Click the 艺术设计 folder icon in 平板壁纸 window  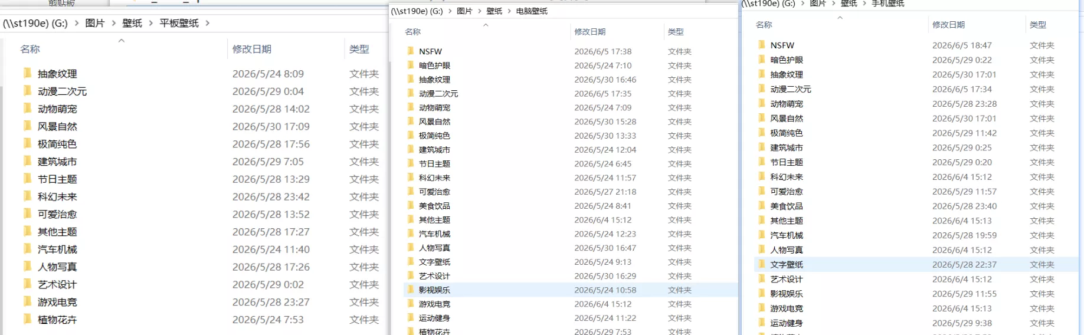27,284
